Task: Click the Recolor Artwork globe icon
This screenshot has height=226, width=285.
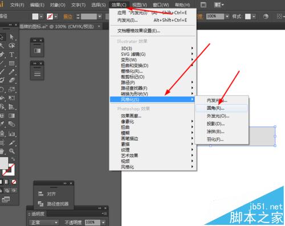Action: (266, 17)
